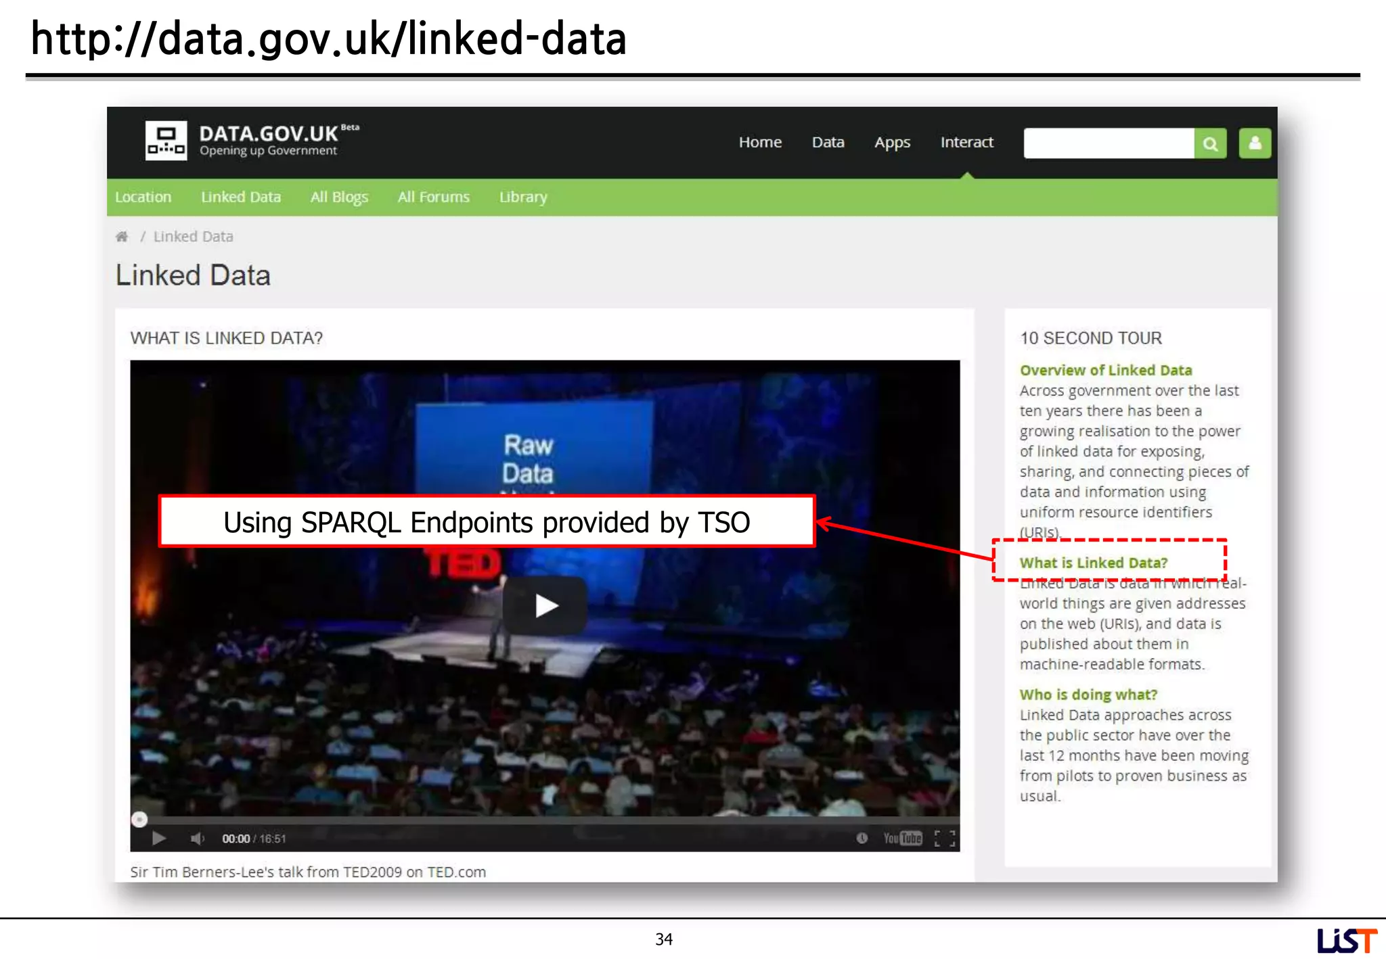Open the Home menu item
Image resolution: width=1386 pixels, height=959 pixels.
760,143
